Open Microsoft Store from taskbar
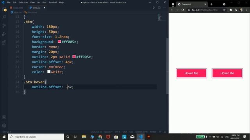The width and height of the screenshot is (250, 140). click(116, 136)
